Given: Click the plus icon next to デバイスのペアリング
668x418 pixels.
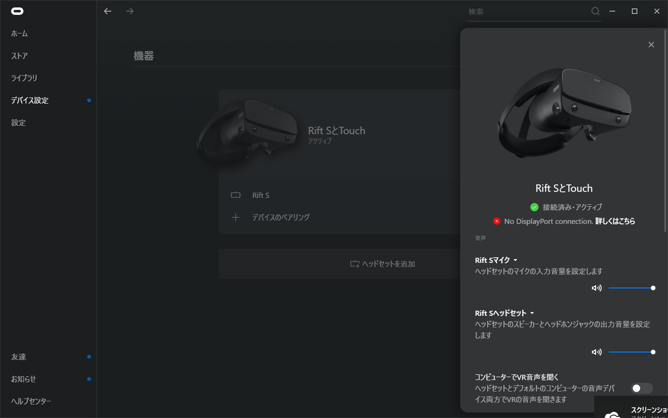Looking at the screenshot, I should 236,217.
